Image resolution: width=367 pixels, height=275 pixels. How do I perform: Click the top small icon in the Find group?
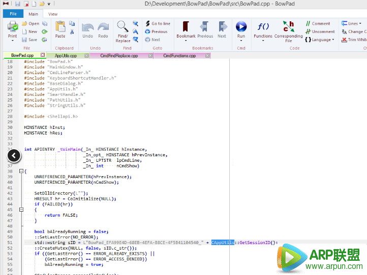pyautogui.click(x=136, y=23)
